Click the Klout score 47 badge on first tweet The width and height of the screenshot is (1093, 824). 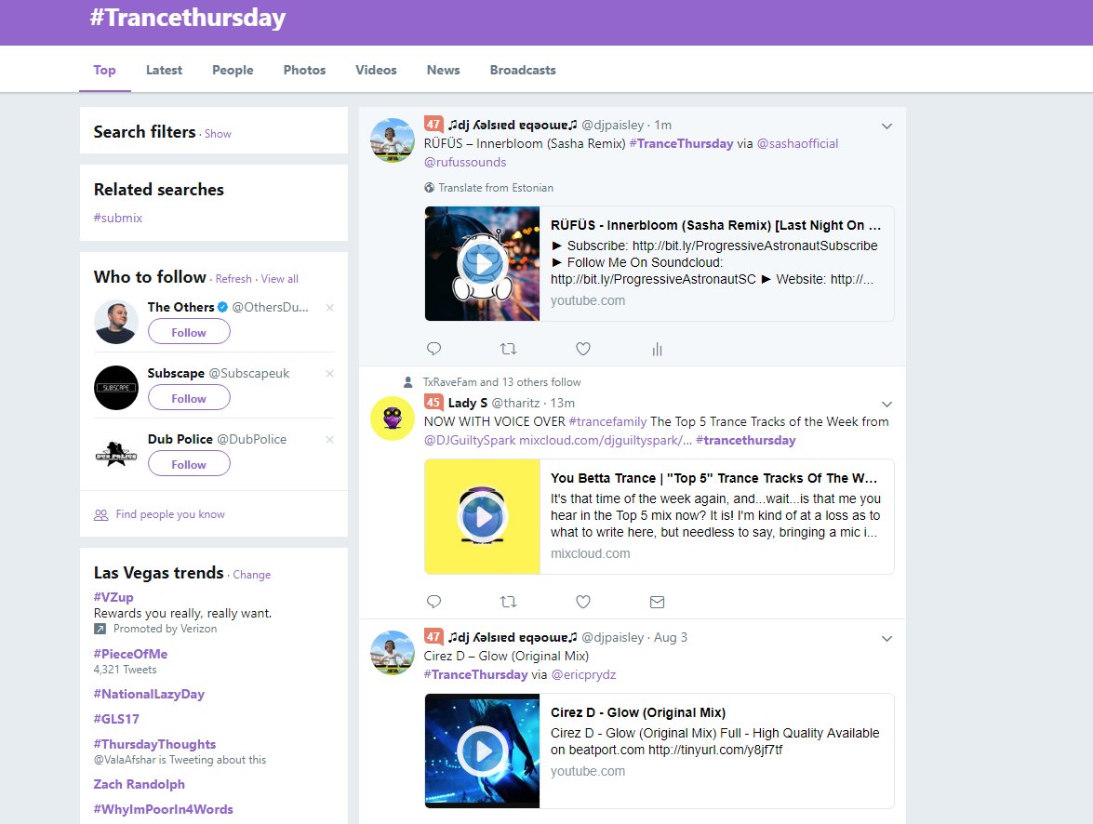tap(433, 124)
